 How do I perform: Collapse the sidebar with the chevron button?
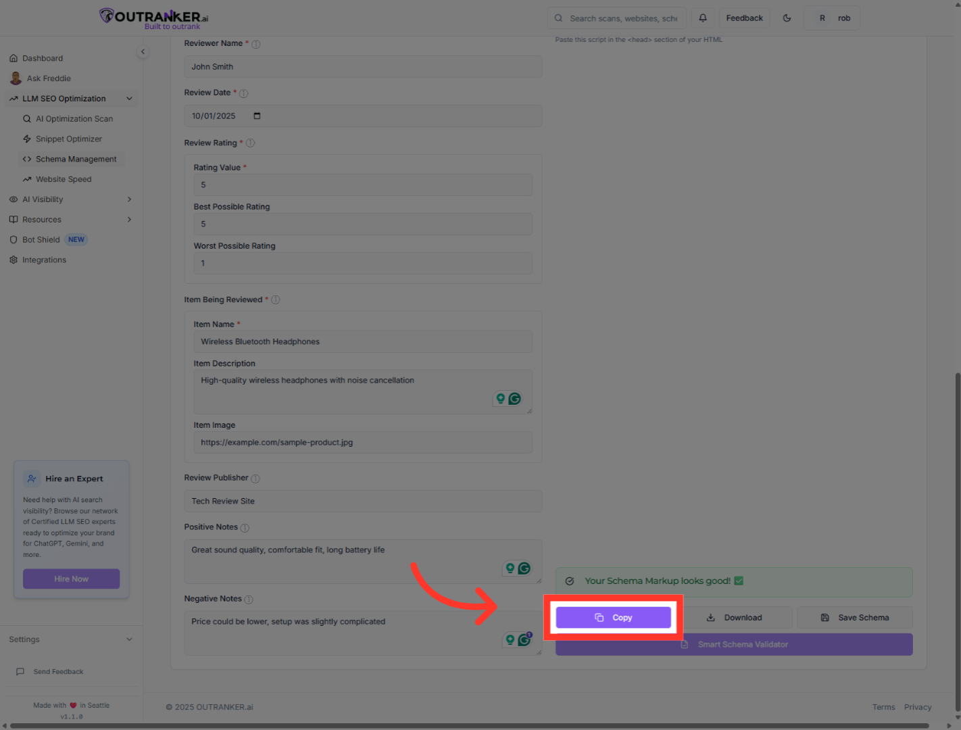(x=143, y=52)
